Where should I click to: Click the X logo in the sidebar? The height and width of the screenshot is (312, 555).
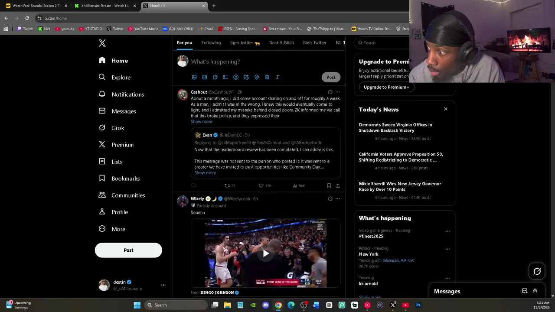coord(102,43)
